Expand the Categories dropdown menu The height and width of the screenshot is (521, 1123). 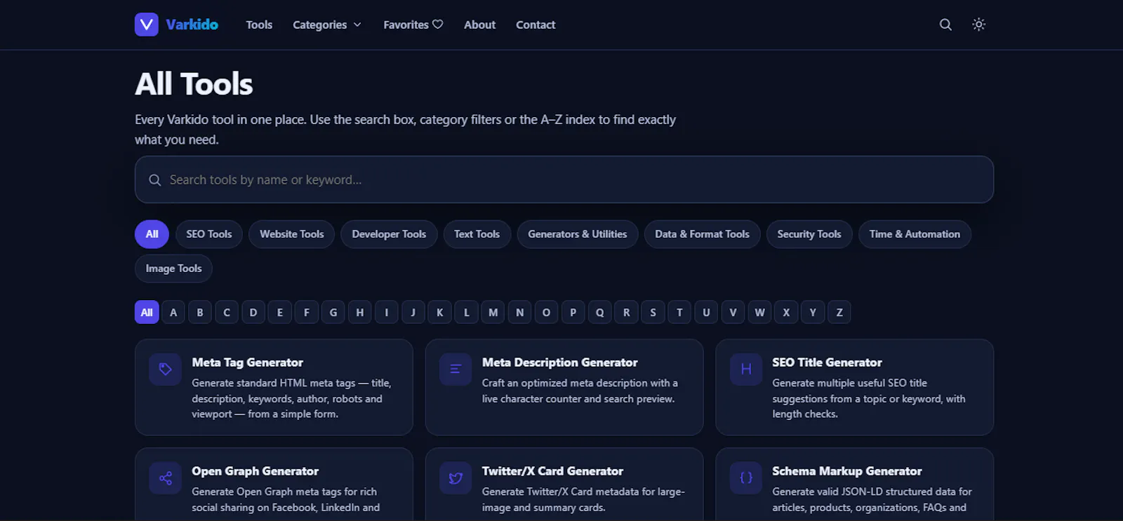(327, 25)
